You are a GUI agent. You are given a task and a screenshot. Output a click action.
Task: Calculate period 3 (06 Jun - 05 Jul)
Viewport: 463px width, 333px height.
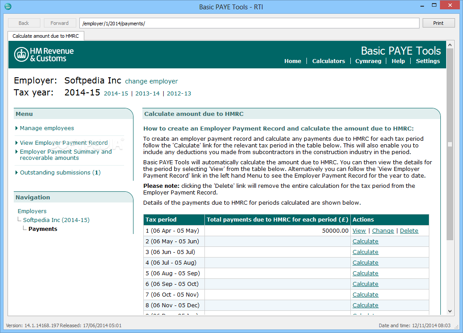(365, 252)
